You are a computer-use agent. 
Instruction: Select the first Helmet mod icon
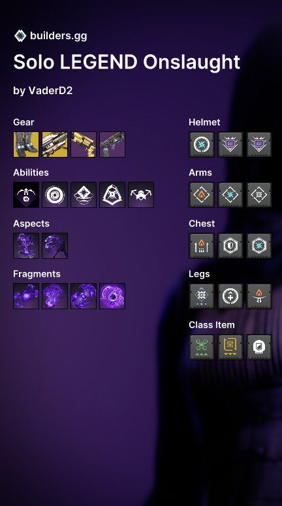point(202,144)
